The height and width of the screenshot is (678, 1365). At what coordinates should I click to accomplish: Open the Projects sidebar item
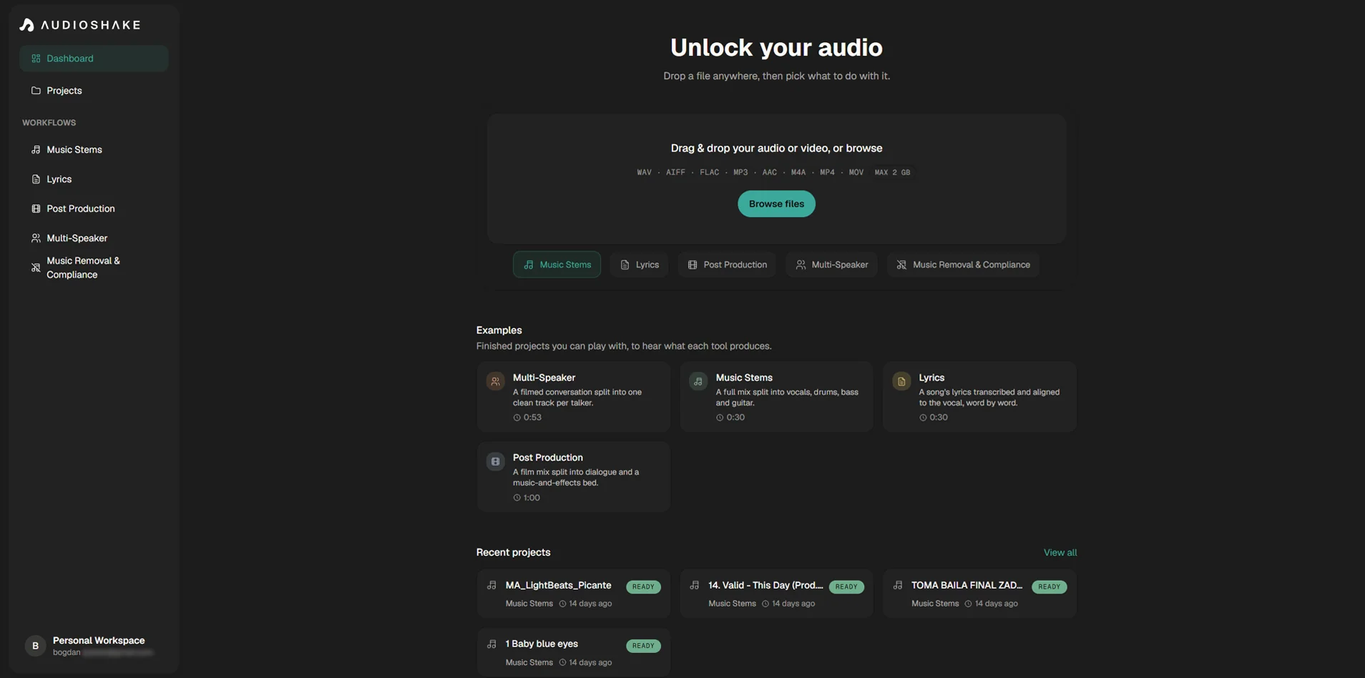click(94, 91)
